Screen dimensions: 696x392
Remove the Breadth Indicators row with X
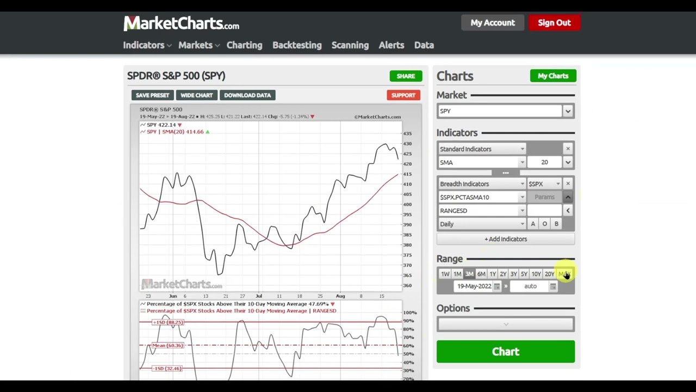click(568, 183)
